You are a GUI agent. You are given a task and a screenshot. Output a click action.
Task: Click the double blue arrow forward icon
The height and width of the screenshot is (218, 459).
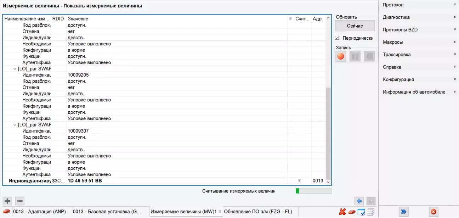point(403,212)
